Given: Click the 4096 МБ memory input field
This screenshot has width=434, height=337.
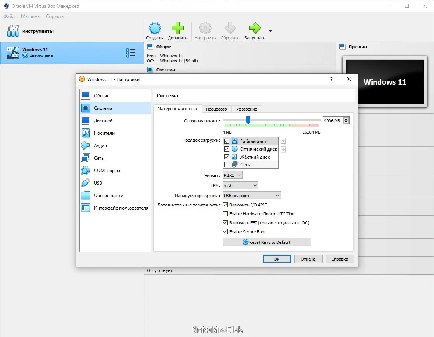Looking at the screenshot, I should click(333, 120).
